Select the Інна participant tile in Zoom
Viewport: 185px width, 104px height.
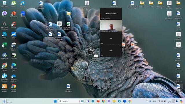pyautogui.click(x=111, y=51)
